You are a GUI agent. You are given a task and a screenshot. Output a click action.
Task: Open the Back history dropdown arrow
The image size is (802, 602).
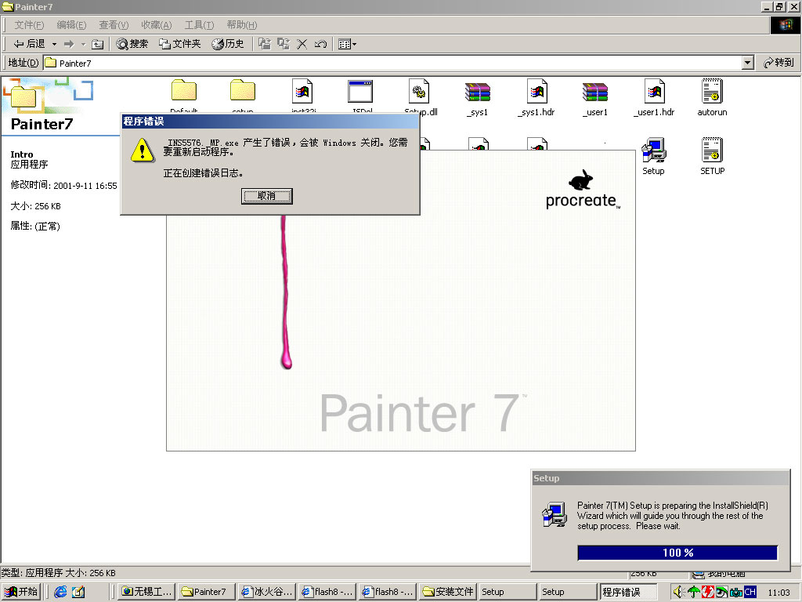click(54, 44)
